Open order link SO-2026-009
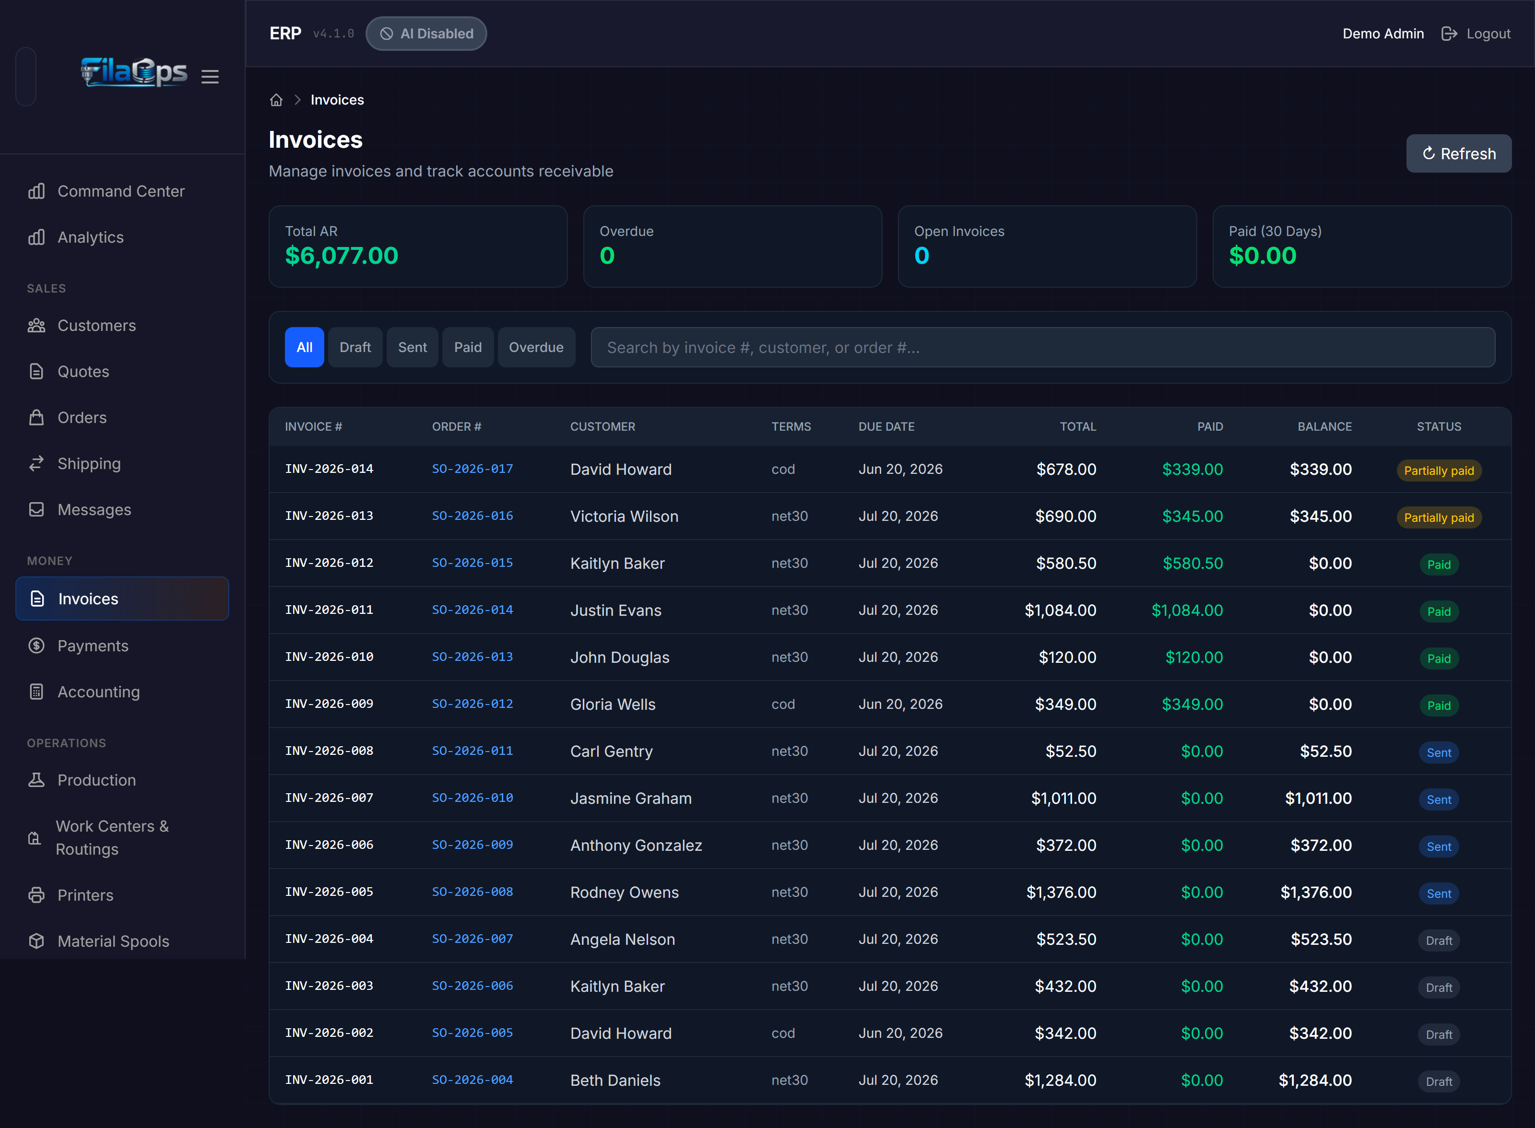The height and width of the screenshot is (1128, 1535). (472, 846)
